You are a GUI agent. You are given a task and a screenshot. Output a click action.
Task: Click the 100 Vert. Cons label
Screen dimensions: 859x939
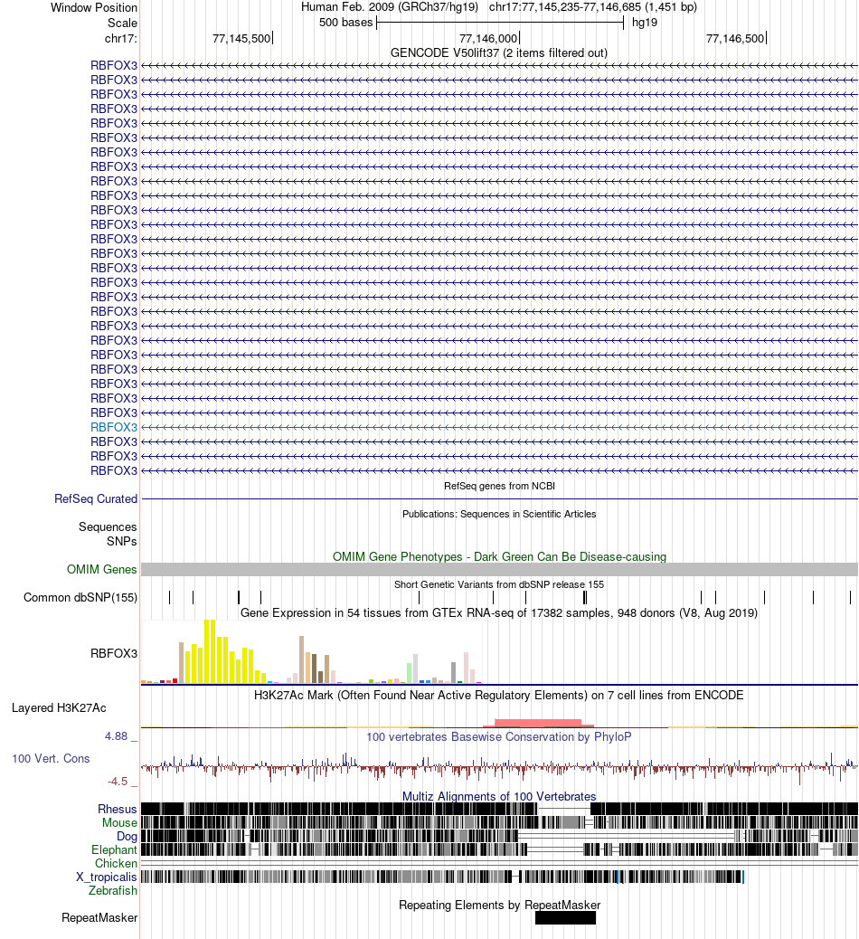51,759
